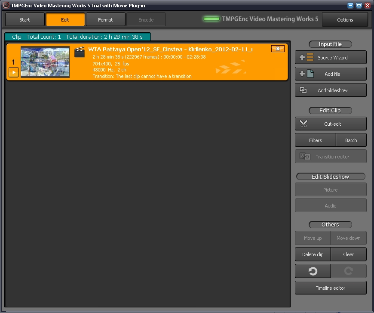The width and height of the screenshot is (374, 313).
Task: Click the Edit Slideshow section header
Action: pos(331,177)
